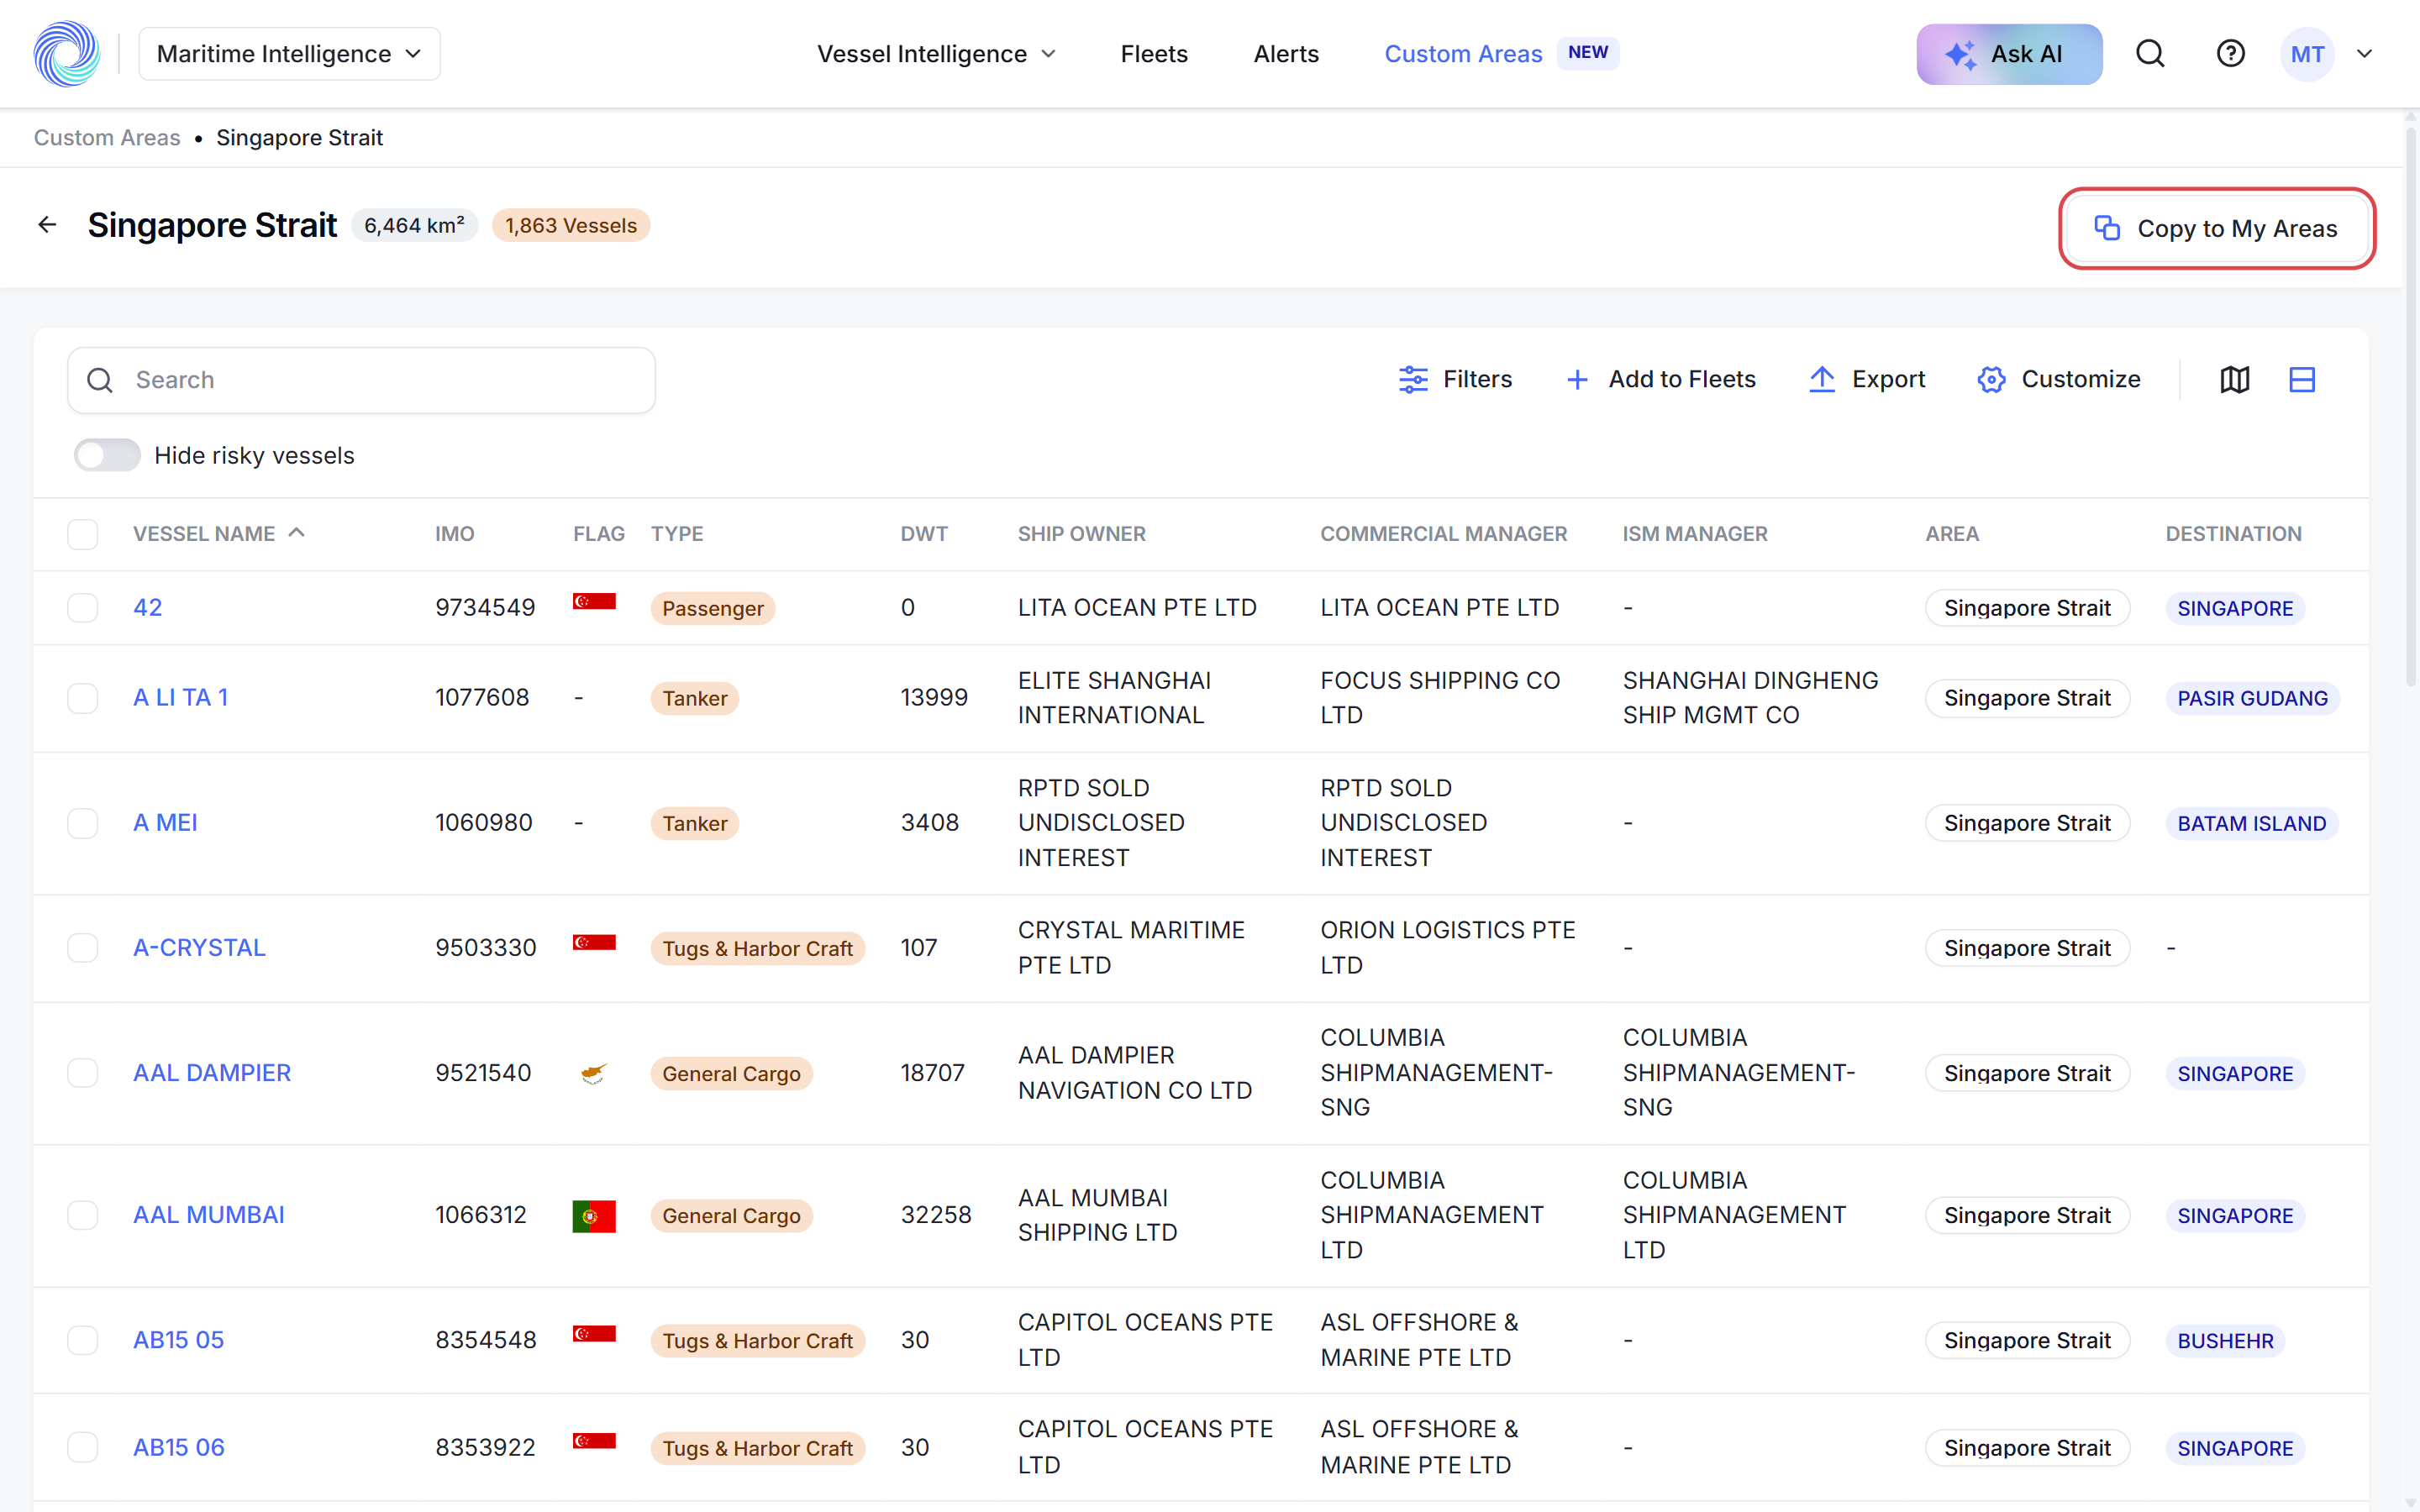The height and width of the screenshot is (1512, 2420).
Task: Click the vessel Search input field
Action: point(361,380)
